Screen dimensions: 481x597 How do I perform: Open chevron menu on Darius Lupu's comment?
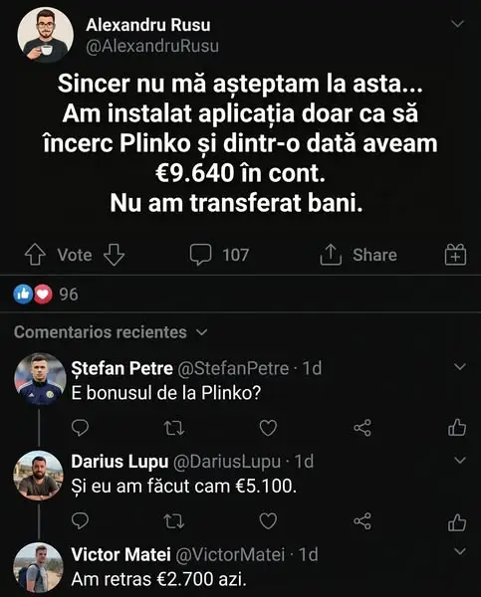pyautogui.click(x=460, y=460)
